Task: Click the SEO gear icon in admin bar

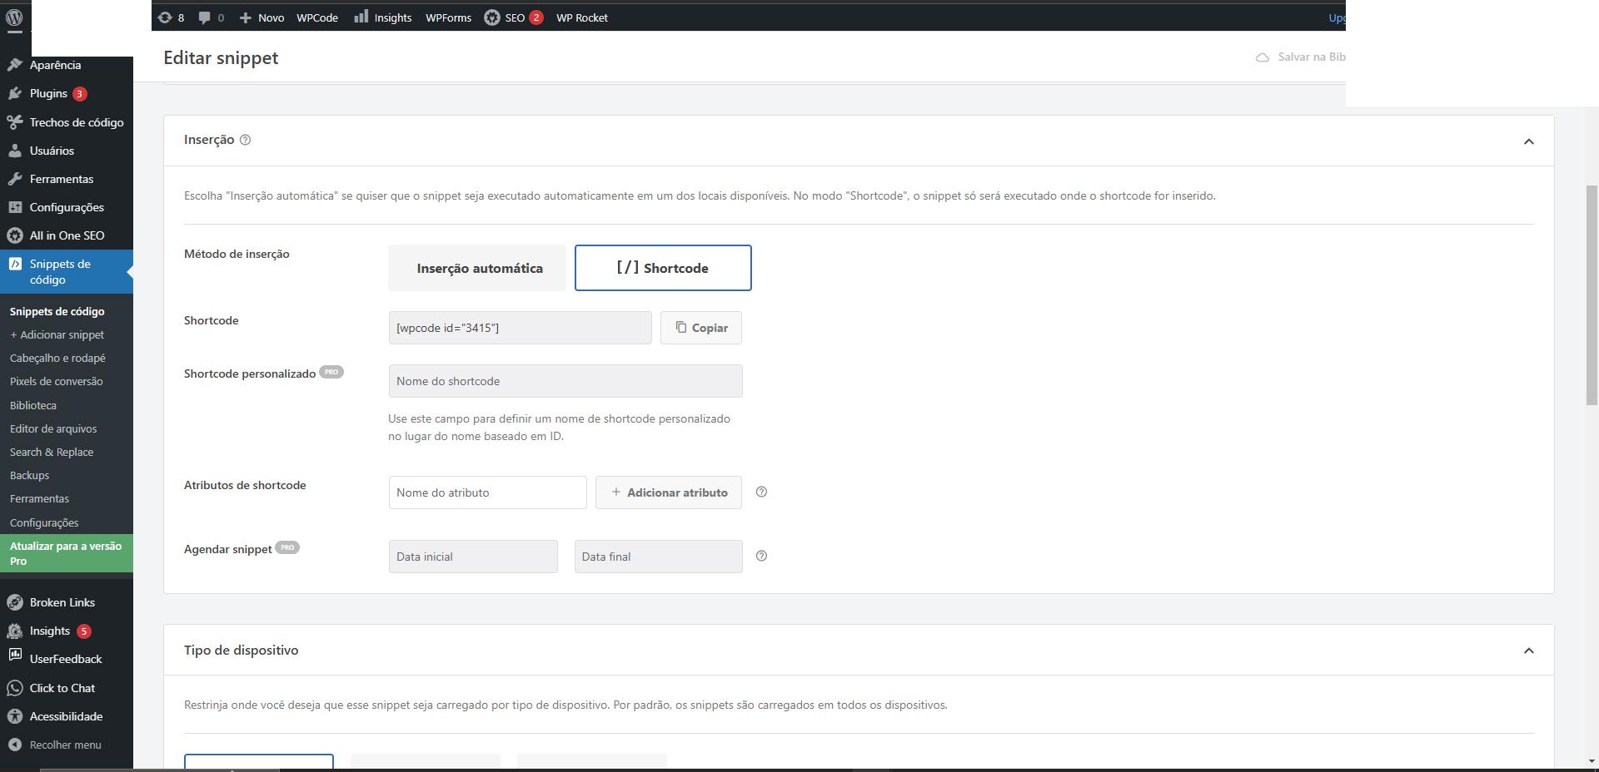Action: click(492, 17)
